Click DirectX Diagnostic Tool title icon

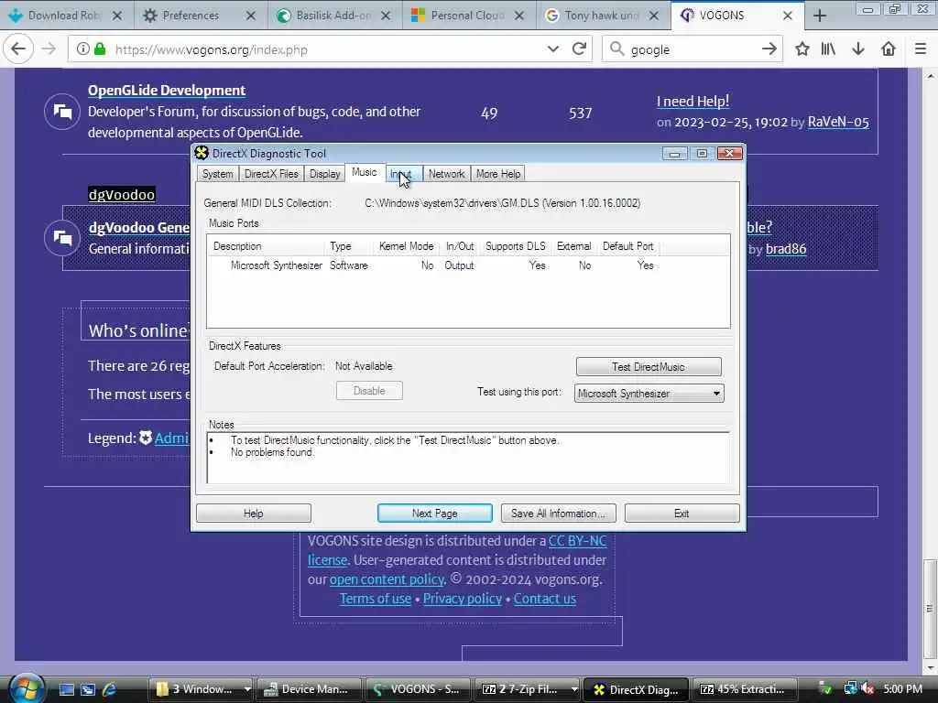pyautogui.click(x=202, y=153)
